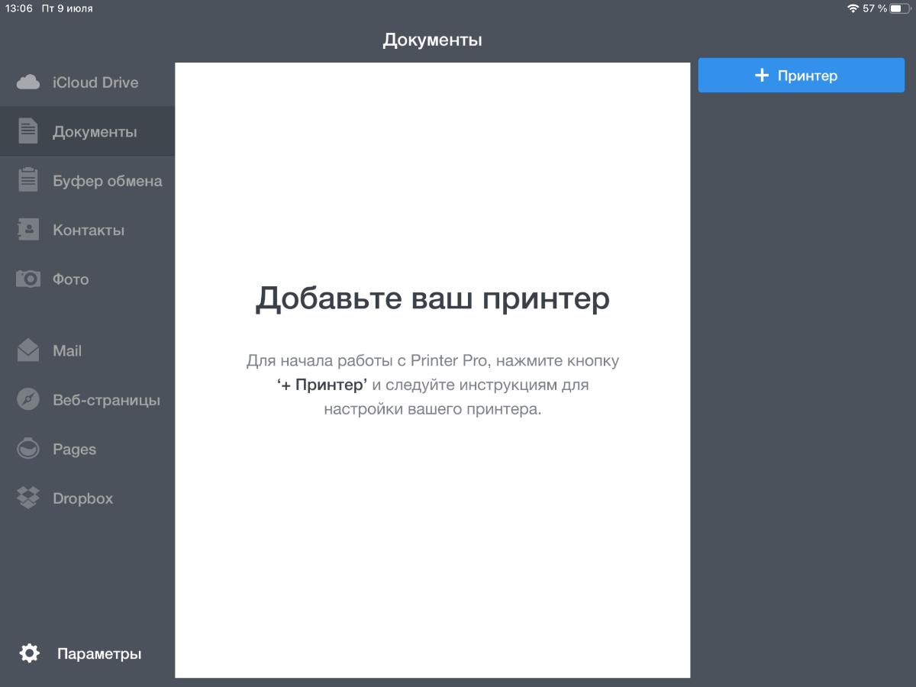Open the Фото camera icon
The height and width of the screenshot is (687, 916).
click(28, 279)
